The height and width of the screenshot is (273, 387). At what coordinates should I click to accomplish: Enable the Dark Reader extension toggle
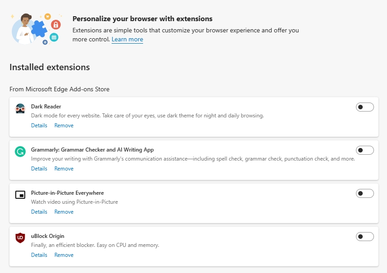[x=364, y=107]
